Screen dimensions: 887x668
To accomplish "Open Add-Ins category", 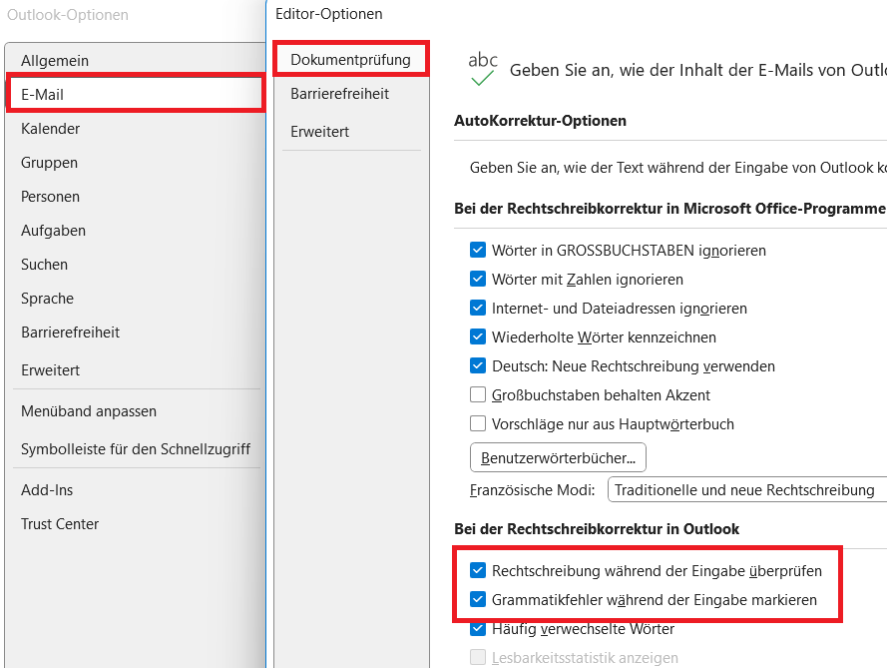I will pyautogui.click(x=136, y=489).
